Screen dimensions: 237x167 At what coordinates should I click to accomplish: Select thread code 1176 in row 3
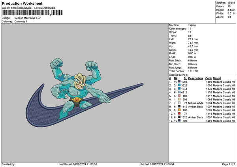coord(209,89)
